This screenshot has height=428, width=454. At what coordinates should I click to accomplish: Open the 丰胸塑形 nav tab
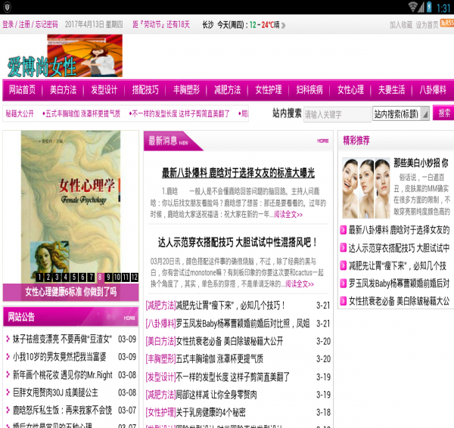pyautogui.click(x=186, y=90)
